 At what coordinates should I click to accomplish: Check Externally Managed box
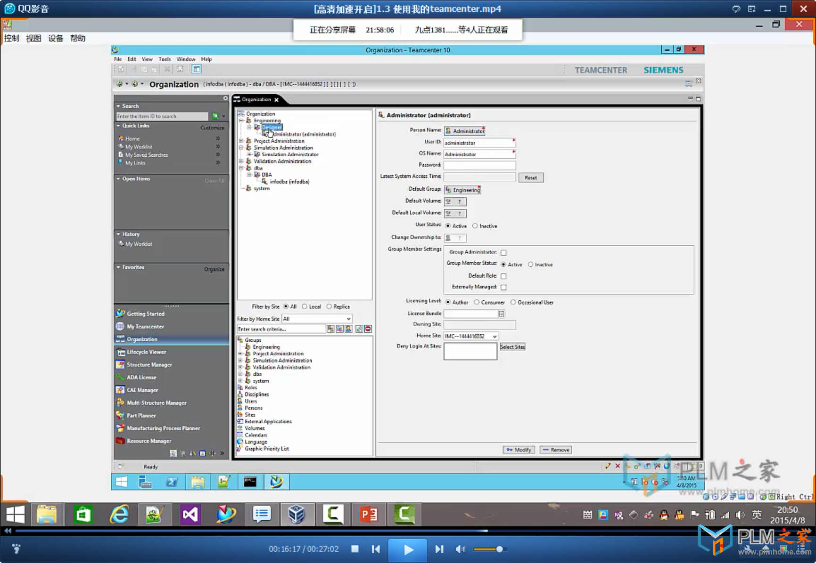(x=503, y=287)
